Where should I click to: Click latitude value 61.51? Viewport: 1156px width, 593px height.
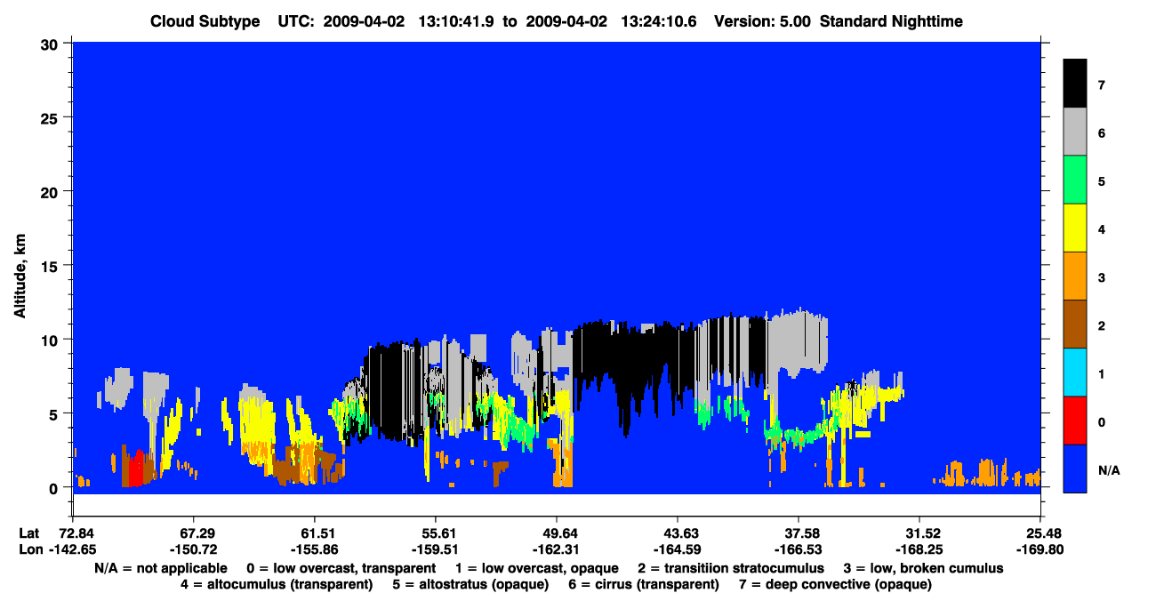(x=314, y=533)
